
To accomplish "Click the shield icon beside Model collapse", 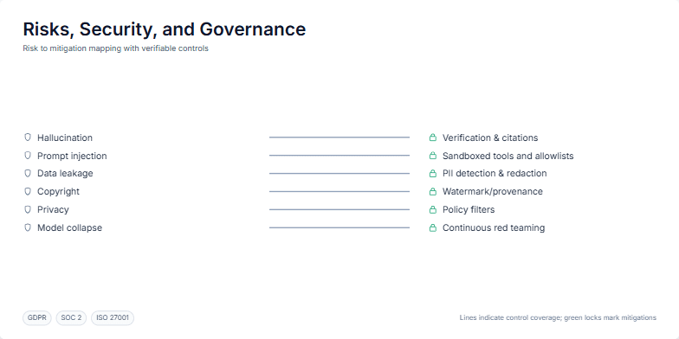I will [x=28, y=228].
